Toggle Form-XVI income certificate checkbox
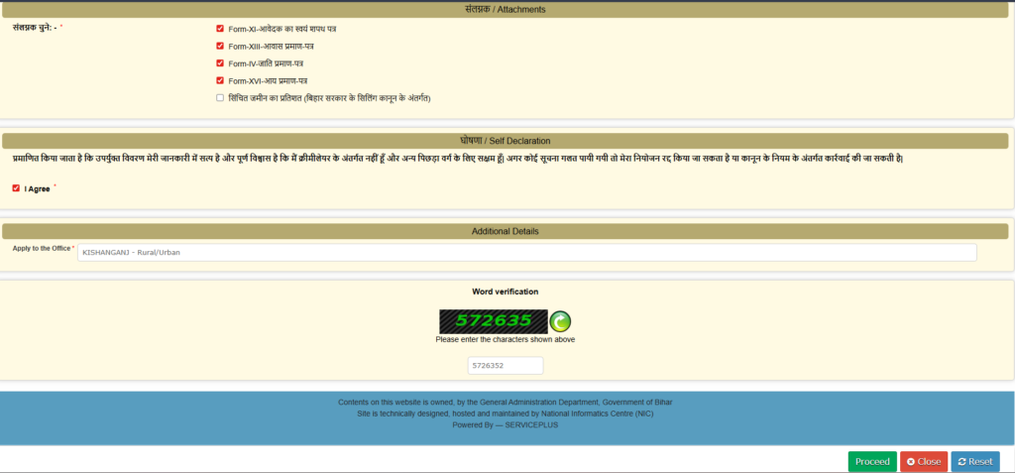The height and width of the screenshot is (473, 1015). coord(220,80)
